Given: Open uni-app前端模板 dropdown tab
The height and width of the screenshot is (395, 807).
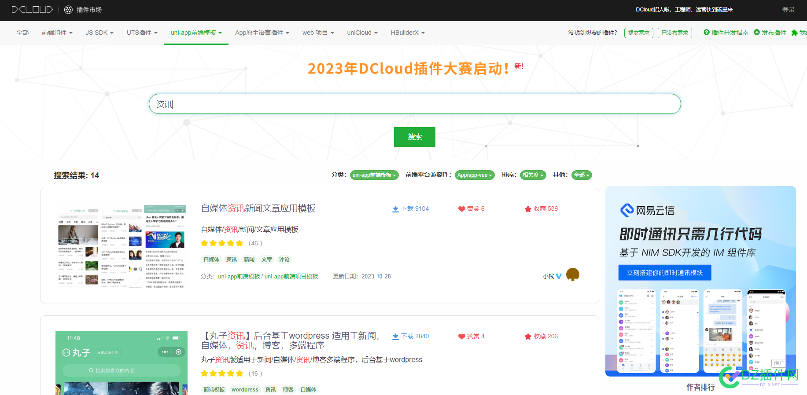Looking at the screenshot, I should point(196,33).
